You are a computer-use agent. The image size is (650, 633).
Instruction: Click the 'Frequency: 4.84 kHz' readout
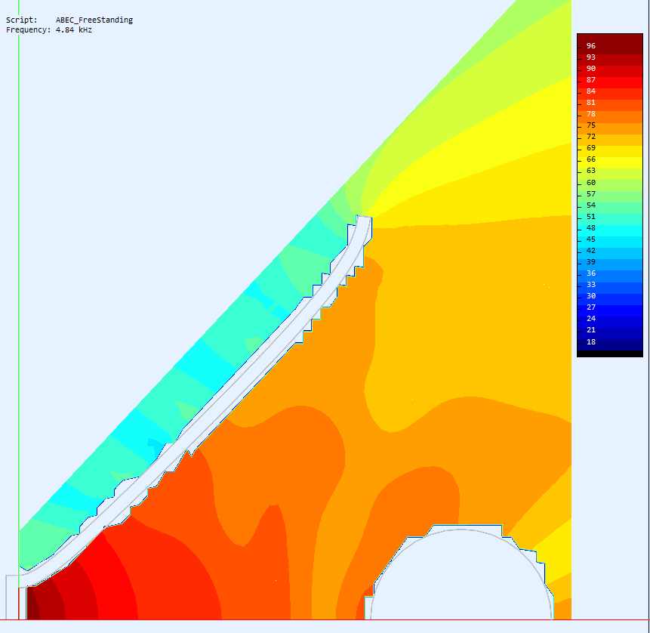click(x=49, y=30)
